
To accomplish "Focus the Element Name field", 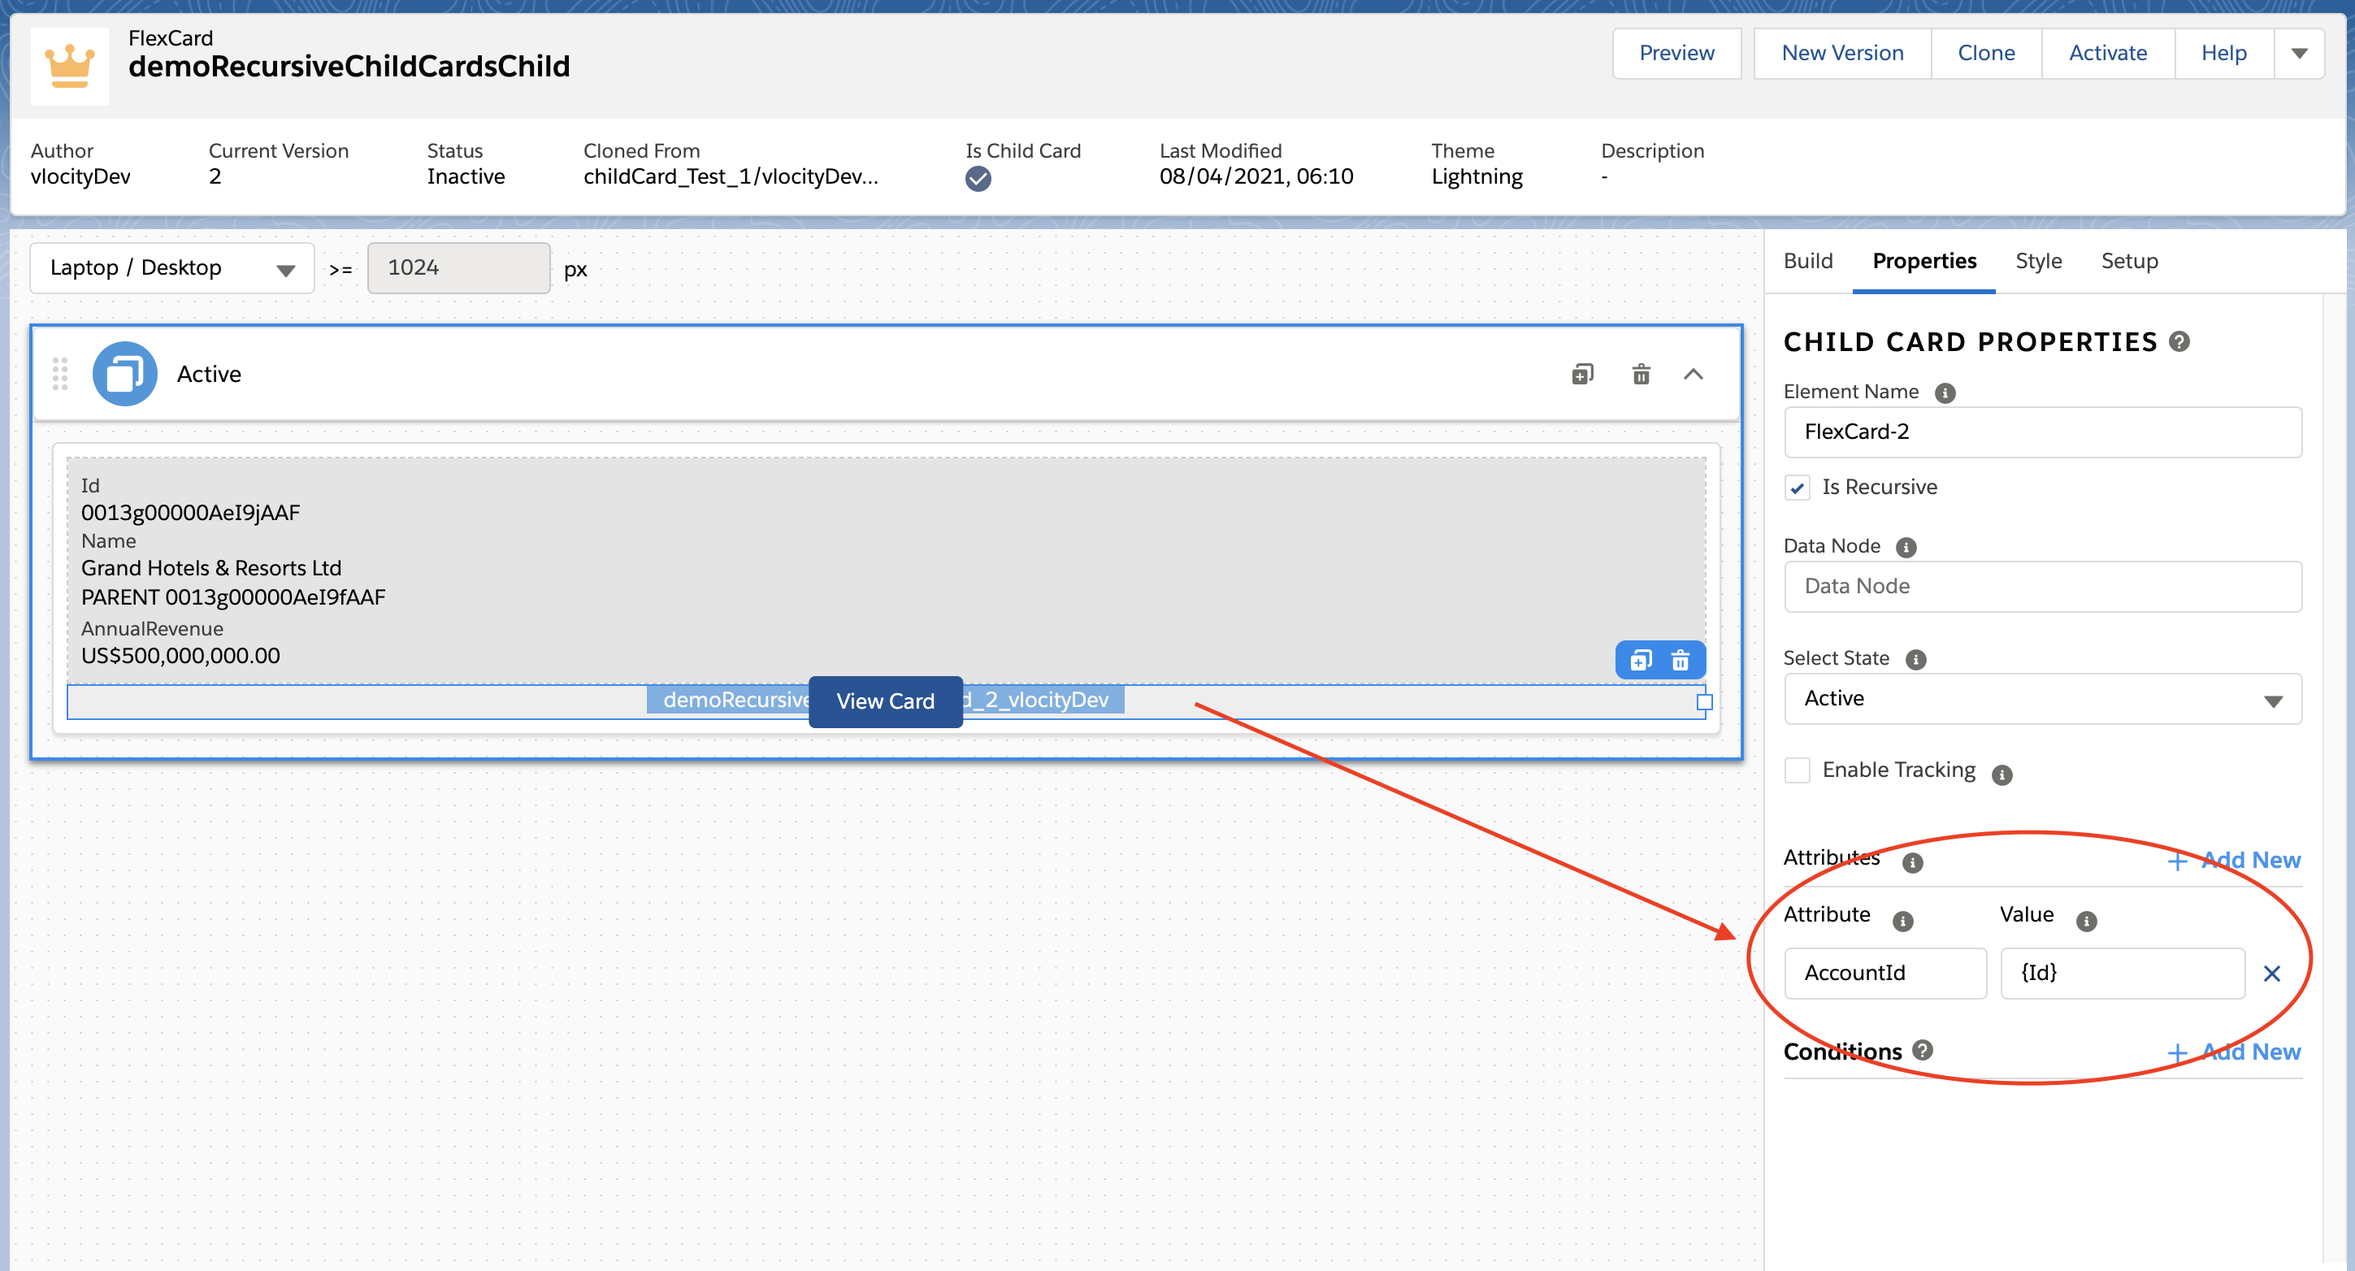I will (2043, 432).
